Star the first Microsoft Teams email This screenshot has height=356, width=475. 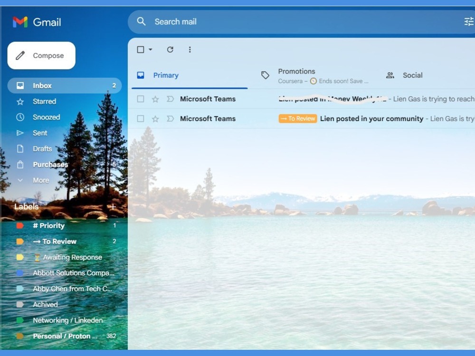155,99
